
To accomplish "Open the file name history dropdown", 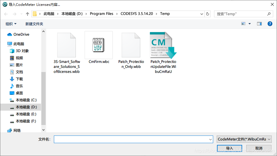I will pos(210,140).
